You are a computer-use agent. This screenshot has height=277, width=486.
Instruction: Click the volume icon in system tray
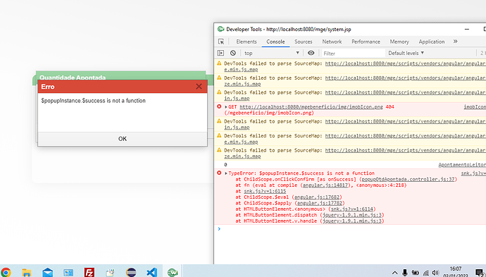(x=435, y=273)
